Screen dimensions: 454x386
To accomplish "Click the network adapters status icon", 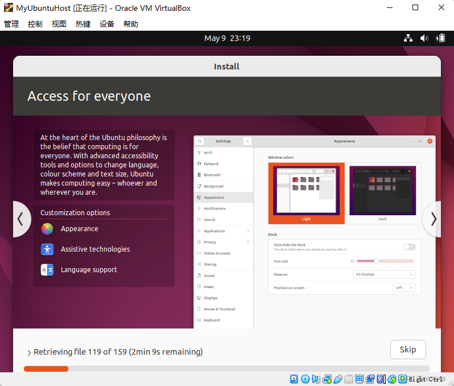I will pyautogui.click(x=327, y=379).
